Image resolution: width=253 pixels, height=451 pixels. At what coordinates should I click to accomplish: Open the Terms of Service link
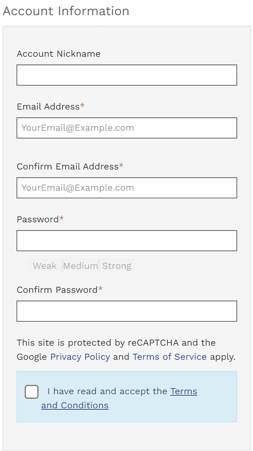pos(169,357)
